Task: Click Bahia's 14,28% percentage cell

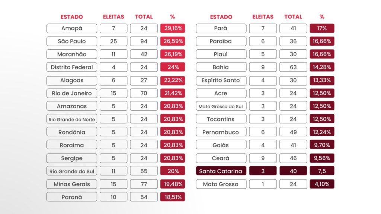Action: coord(322,67)
